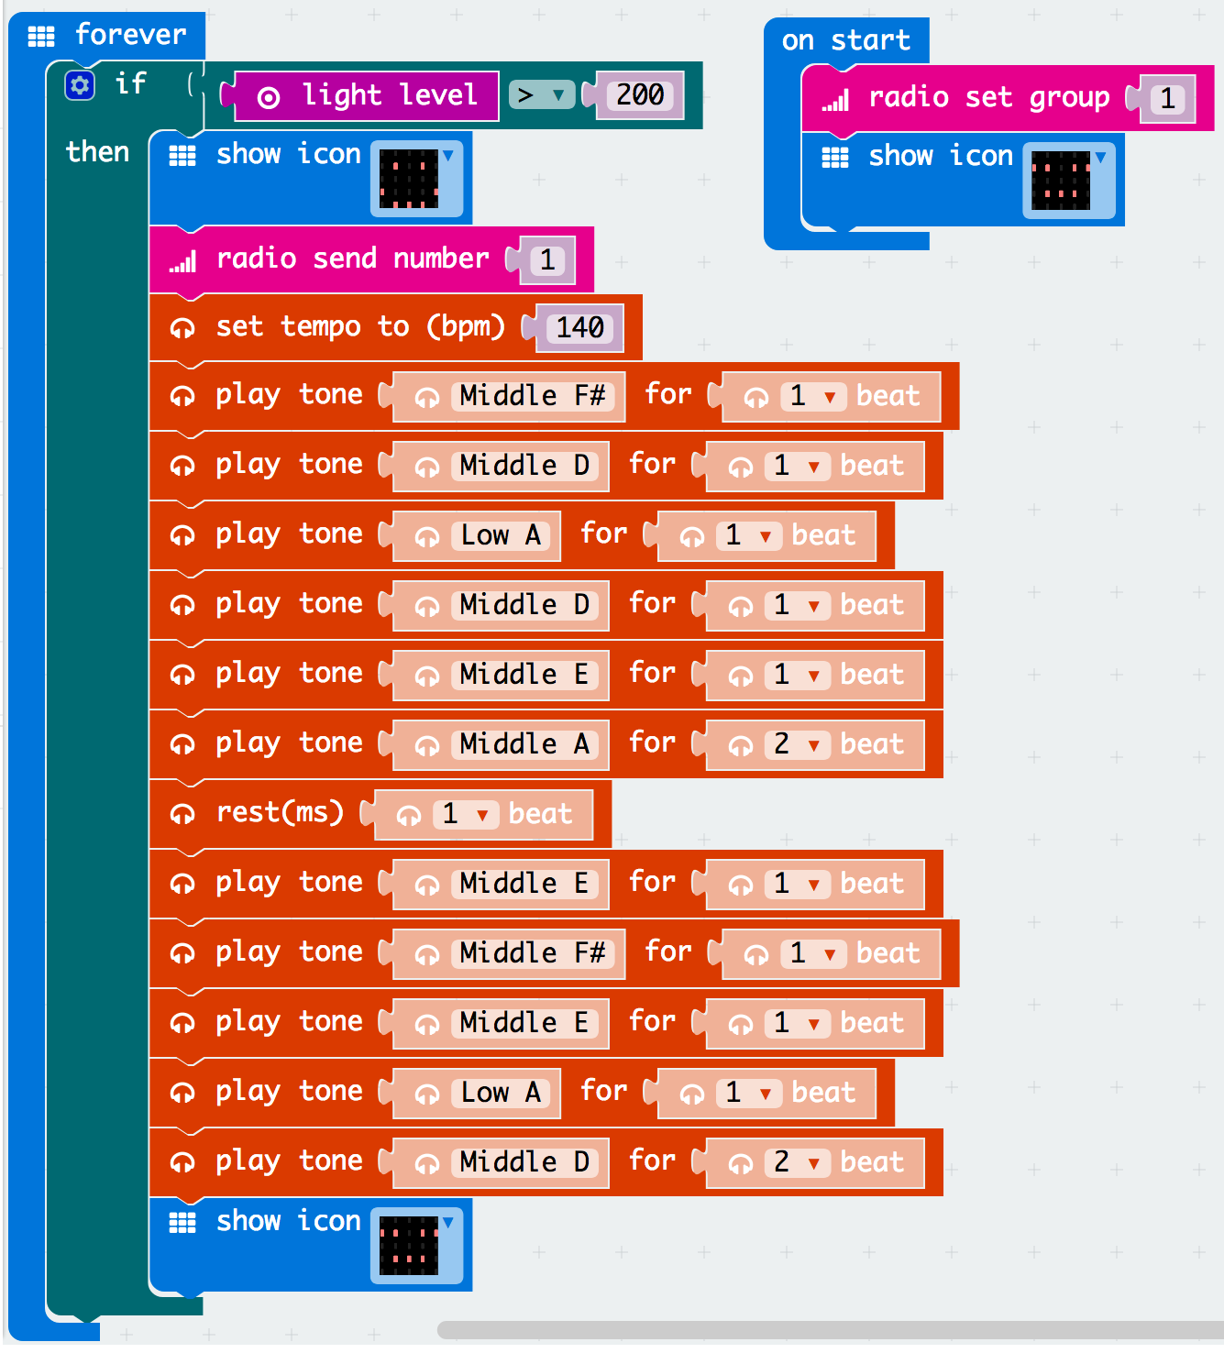Image resolution: width=1224 pixels, height=1353 pixels.
Task: Open the greater-than comparison operator dropdown
Action: (541, 95)
